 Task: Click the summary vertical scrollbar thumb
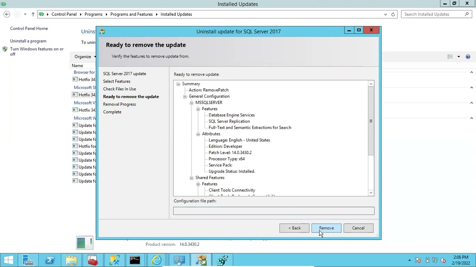click(371, 121)
